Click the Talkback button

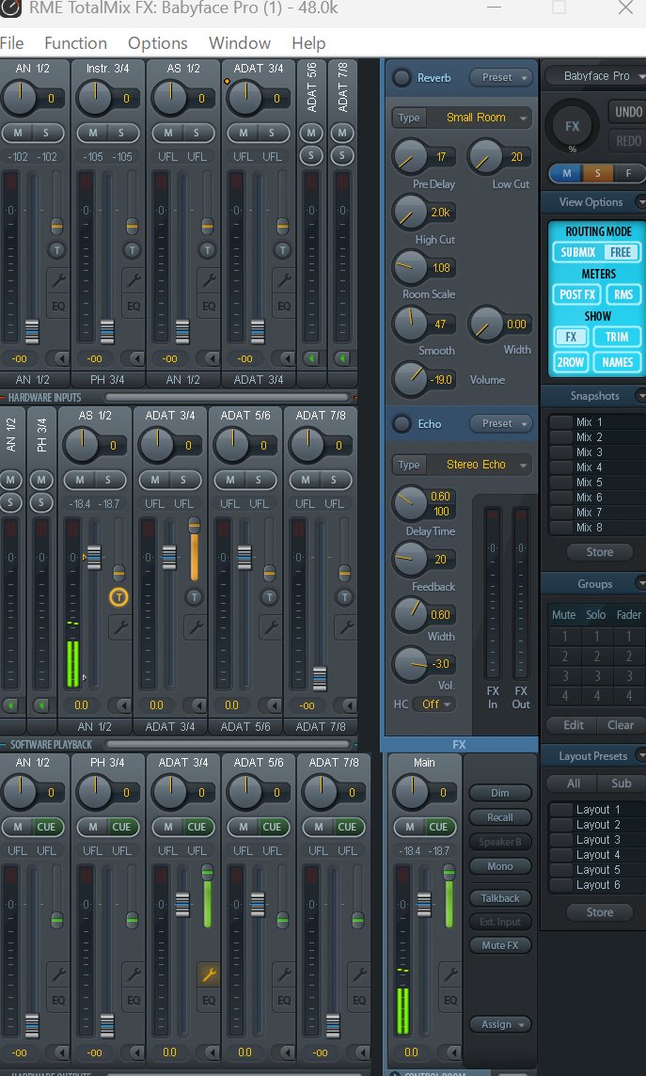(500, 898)
